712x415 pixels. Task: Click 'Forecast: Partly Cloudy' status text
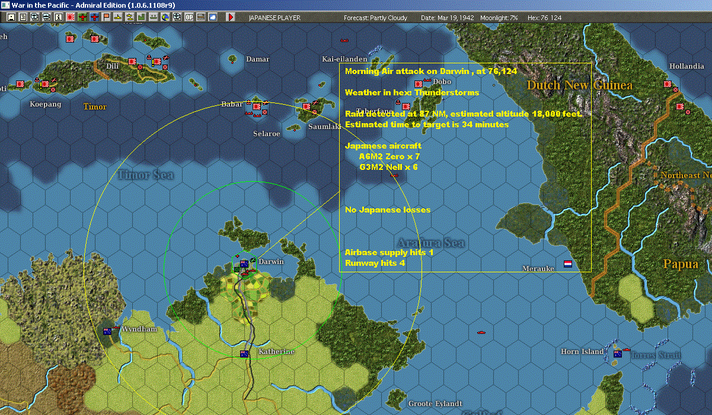click(x=376, y=18)
